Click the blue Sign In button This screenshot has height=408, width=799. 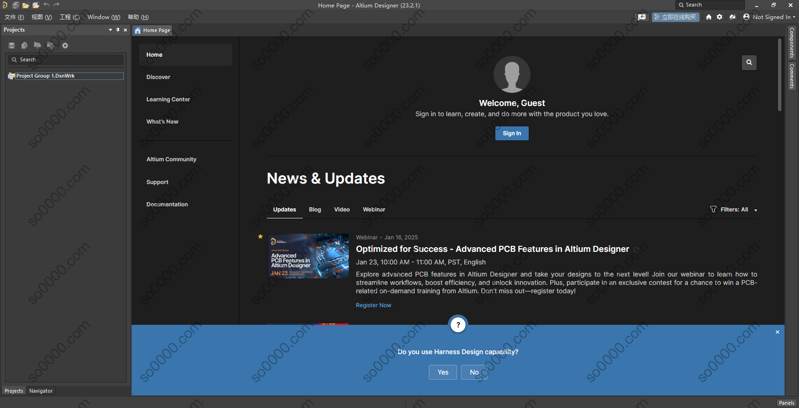(512, 133)
